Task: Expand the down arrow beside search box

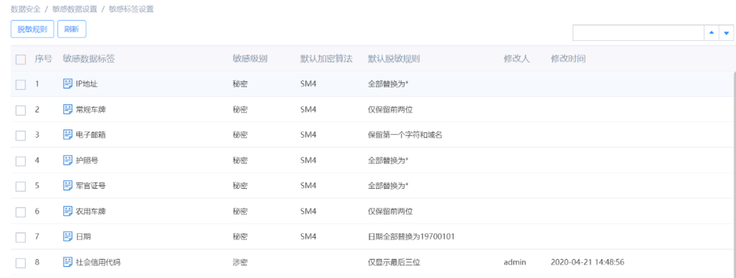Action: click(726, 33)
